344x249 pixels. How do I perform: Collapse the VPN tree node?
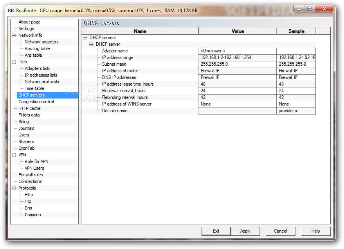14,155
